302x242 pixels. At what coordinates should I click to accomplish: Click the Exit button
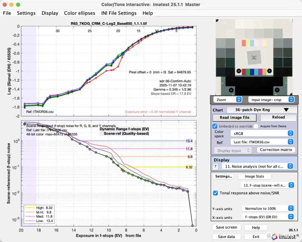tap(256, 237)
